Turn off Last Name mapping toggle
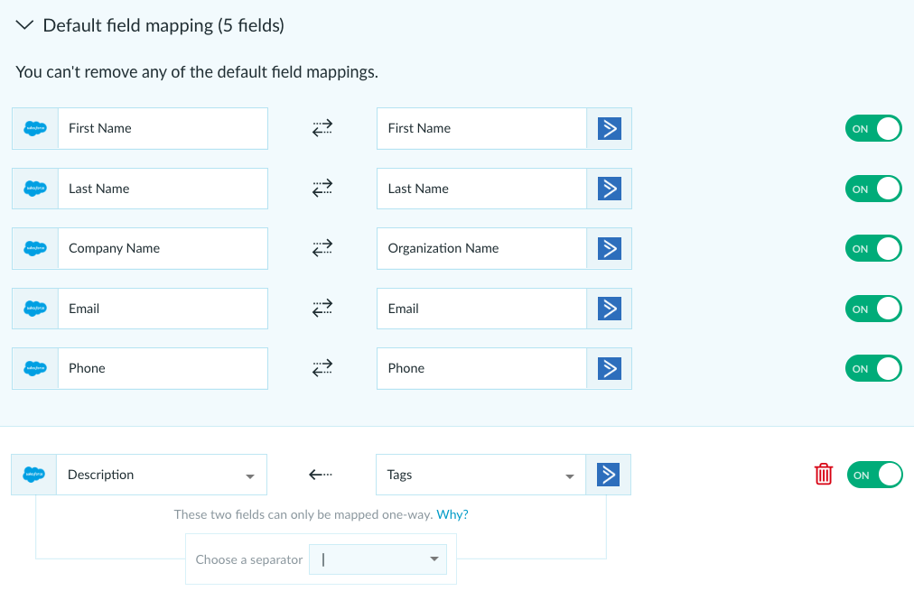Screen dimensions: 914x591 (873, 189)
